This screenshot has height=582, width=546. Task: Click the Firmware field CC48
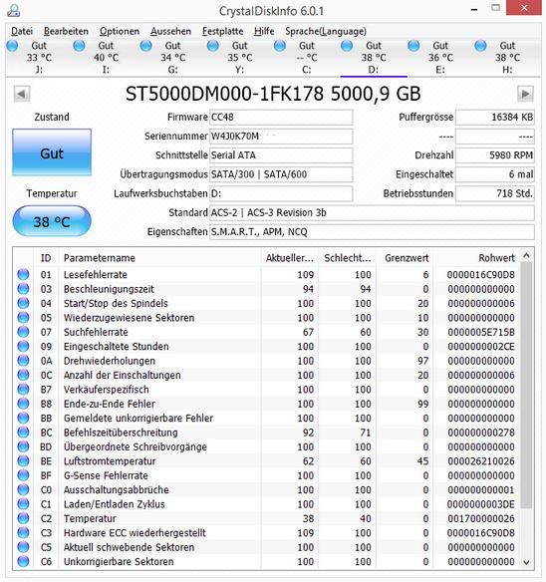click(281, 117)
